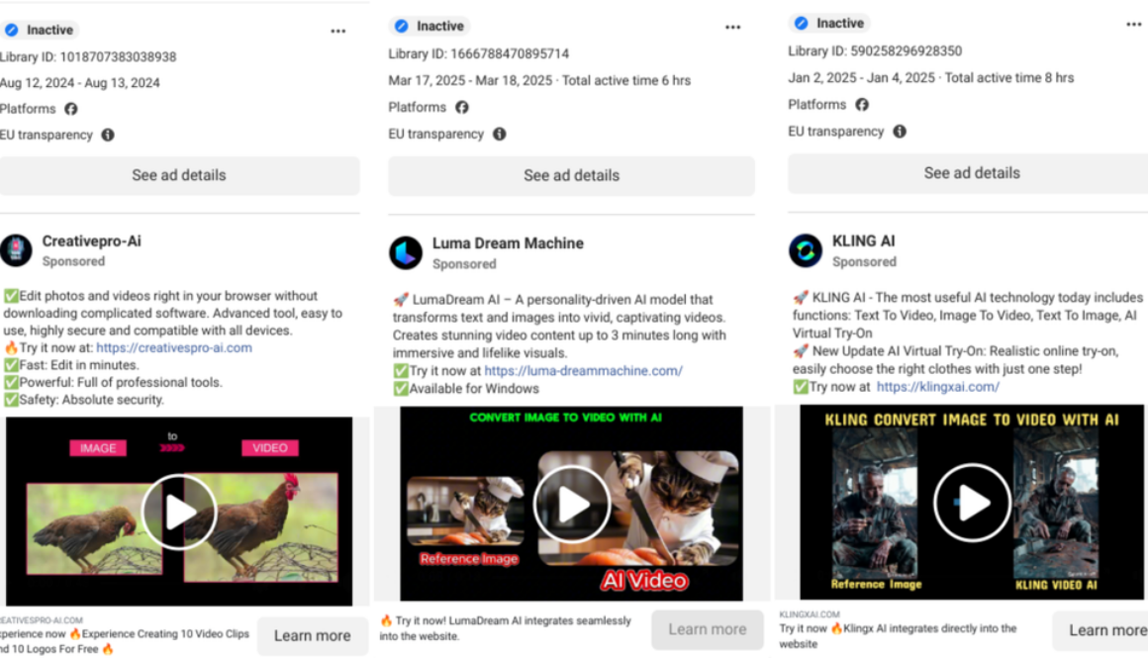Open three-dot menu on Creativepro-Ai ad
1148x658 pixels.
(338, 31)
